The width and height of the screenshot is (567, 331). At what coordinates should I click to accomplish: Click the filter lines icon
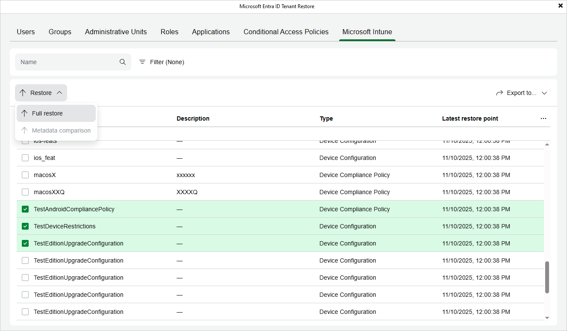[x=142, y=62]
